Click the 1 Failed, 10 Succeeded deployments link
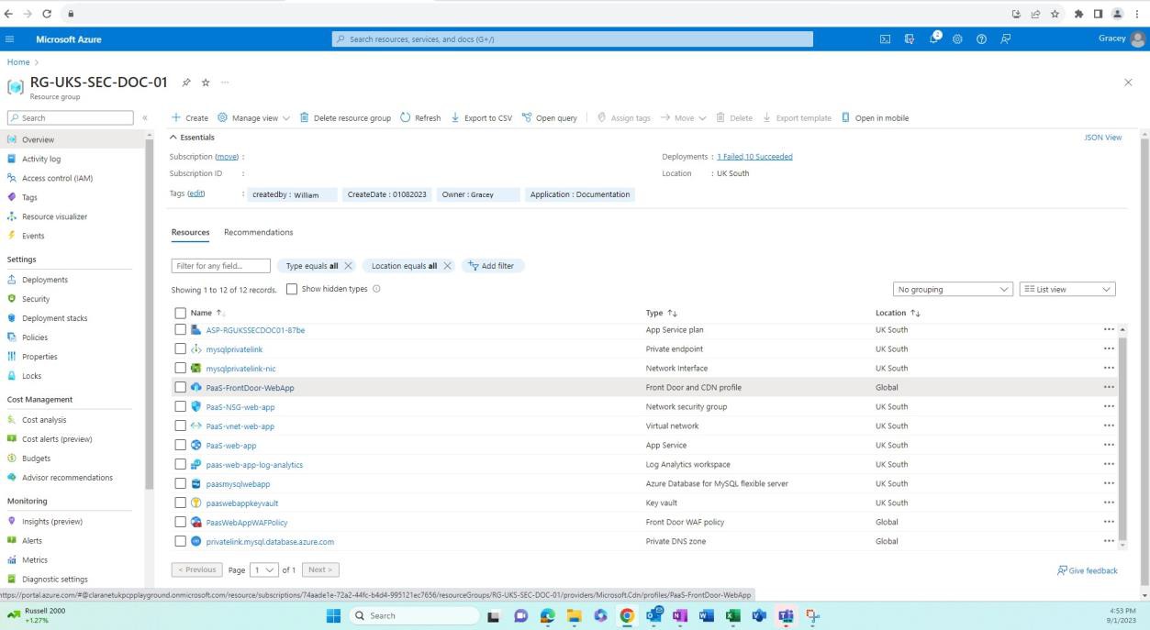 coord(754,156)
